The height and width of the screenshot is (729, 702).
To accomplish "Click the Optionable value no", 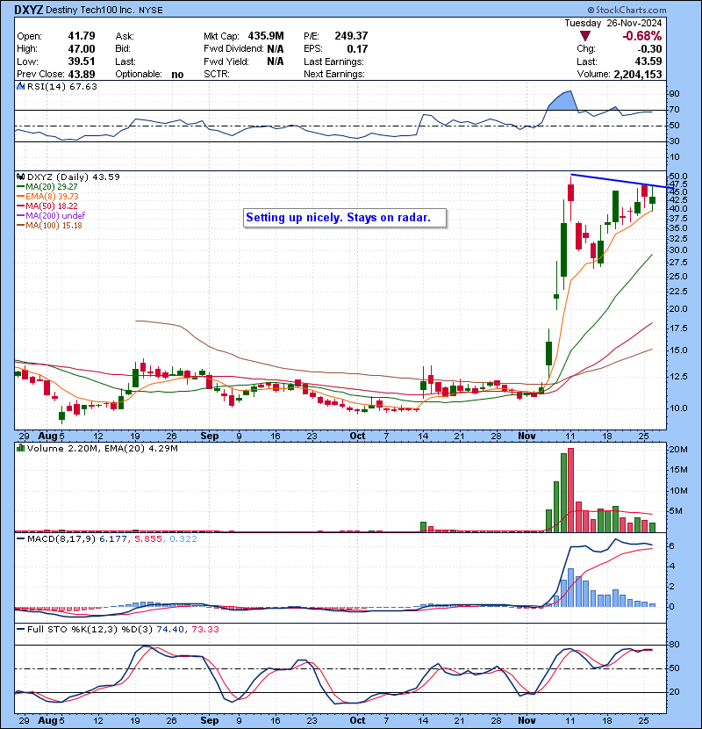I will [177, 75].
